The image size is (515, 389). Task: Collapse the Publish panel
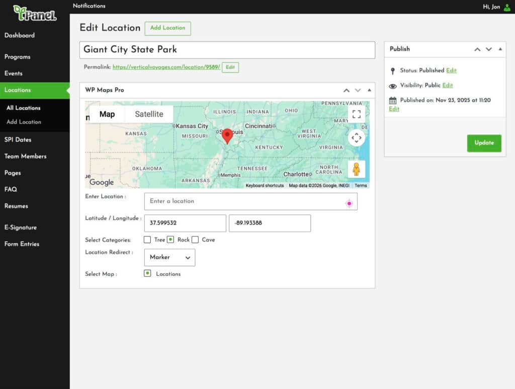coord(500,49)
